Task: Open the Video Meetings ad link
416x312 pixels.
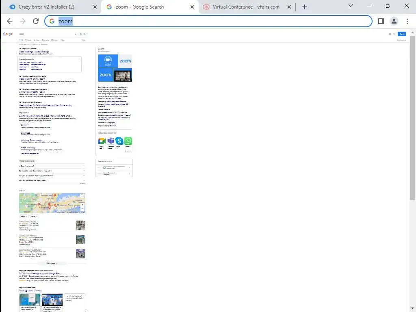Action: tap(34, 52)
